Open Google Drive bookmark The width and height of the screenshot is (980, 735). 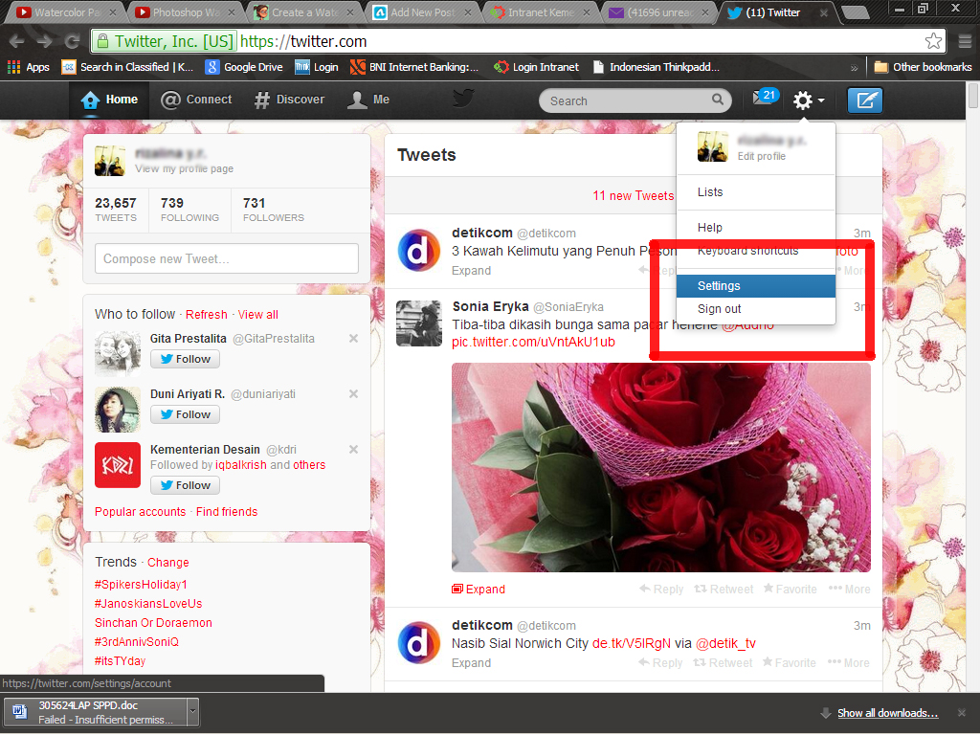click(244, 67)
